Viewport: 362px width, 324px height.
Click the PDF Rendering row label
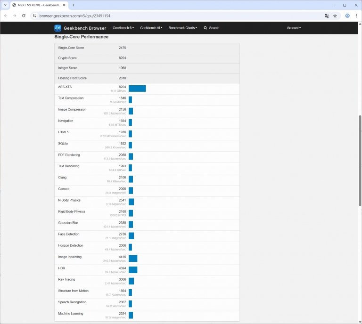pyautogui.click(x=69, y=155)
